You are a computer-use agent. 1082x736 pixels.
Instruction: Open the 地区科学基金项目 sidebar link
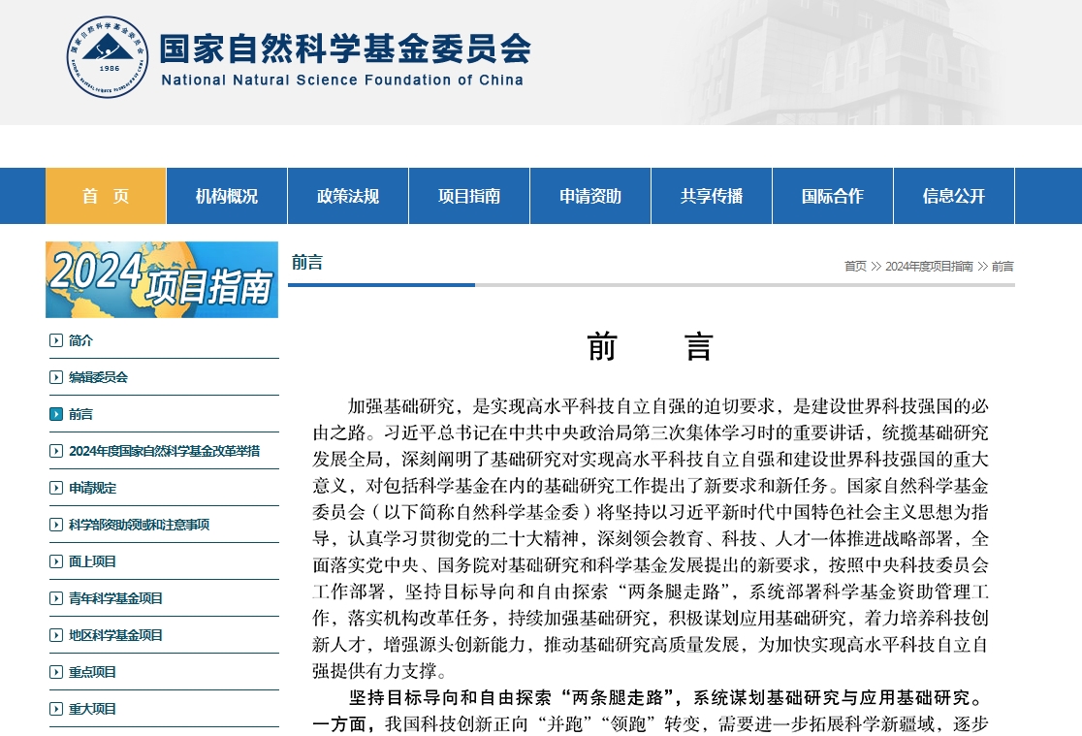tap(115, 635)
